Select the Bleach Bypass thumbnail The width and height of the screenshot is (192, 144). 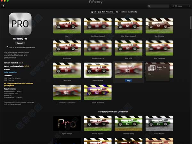point(98,123)
